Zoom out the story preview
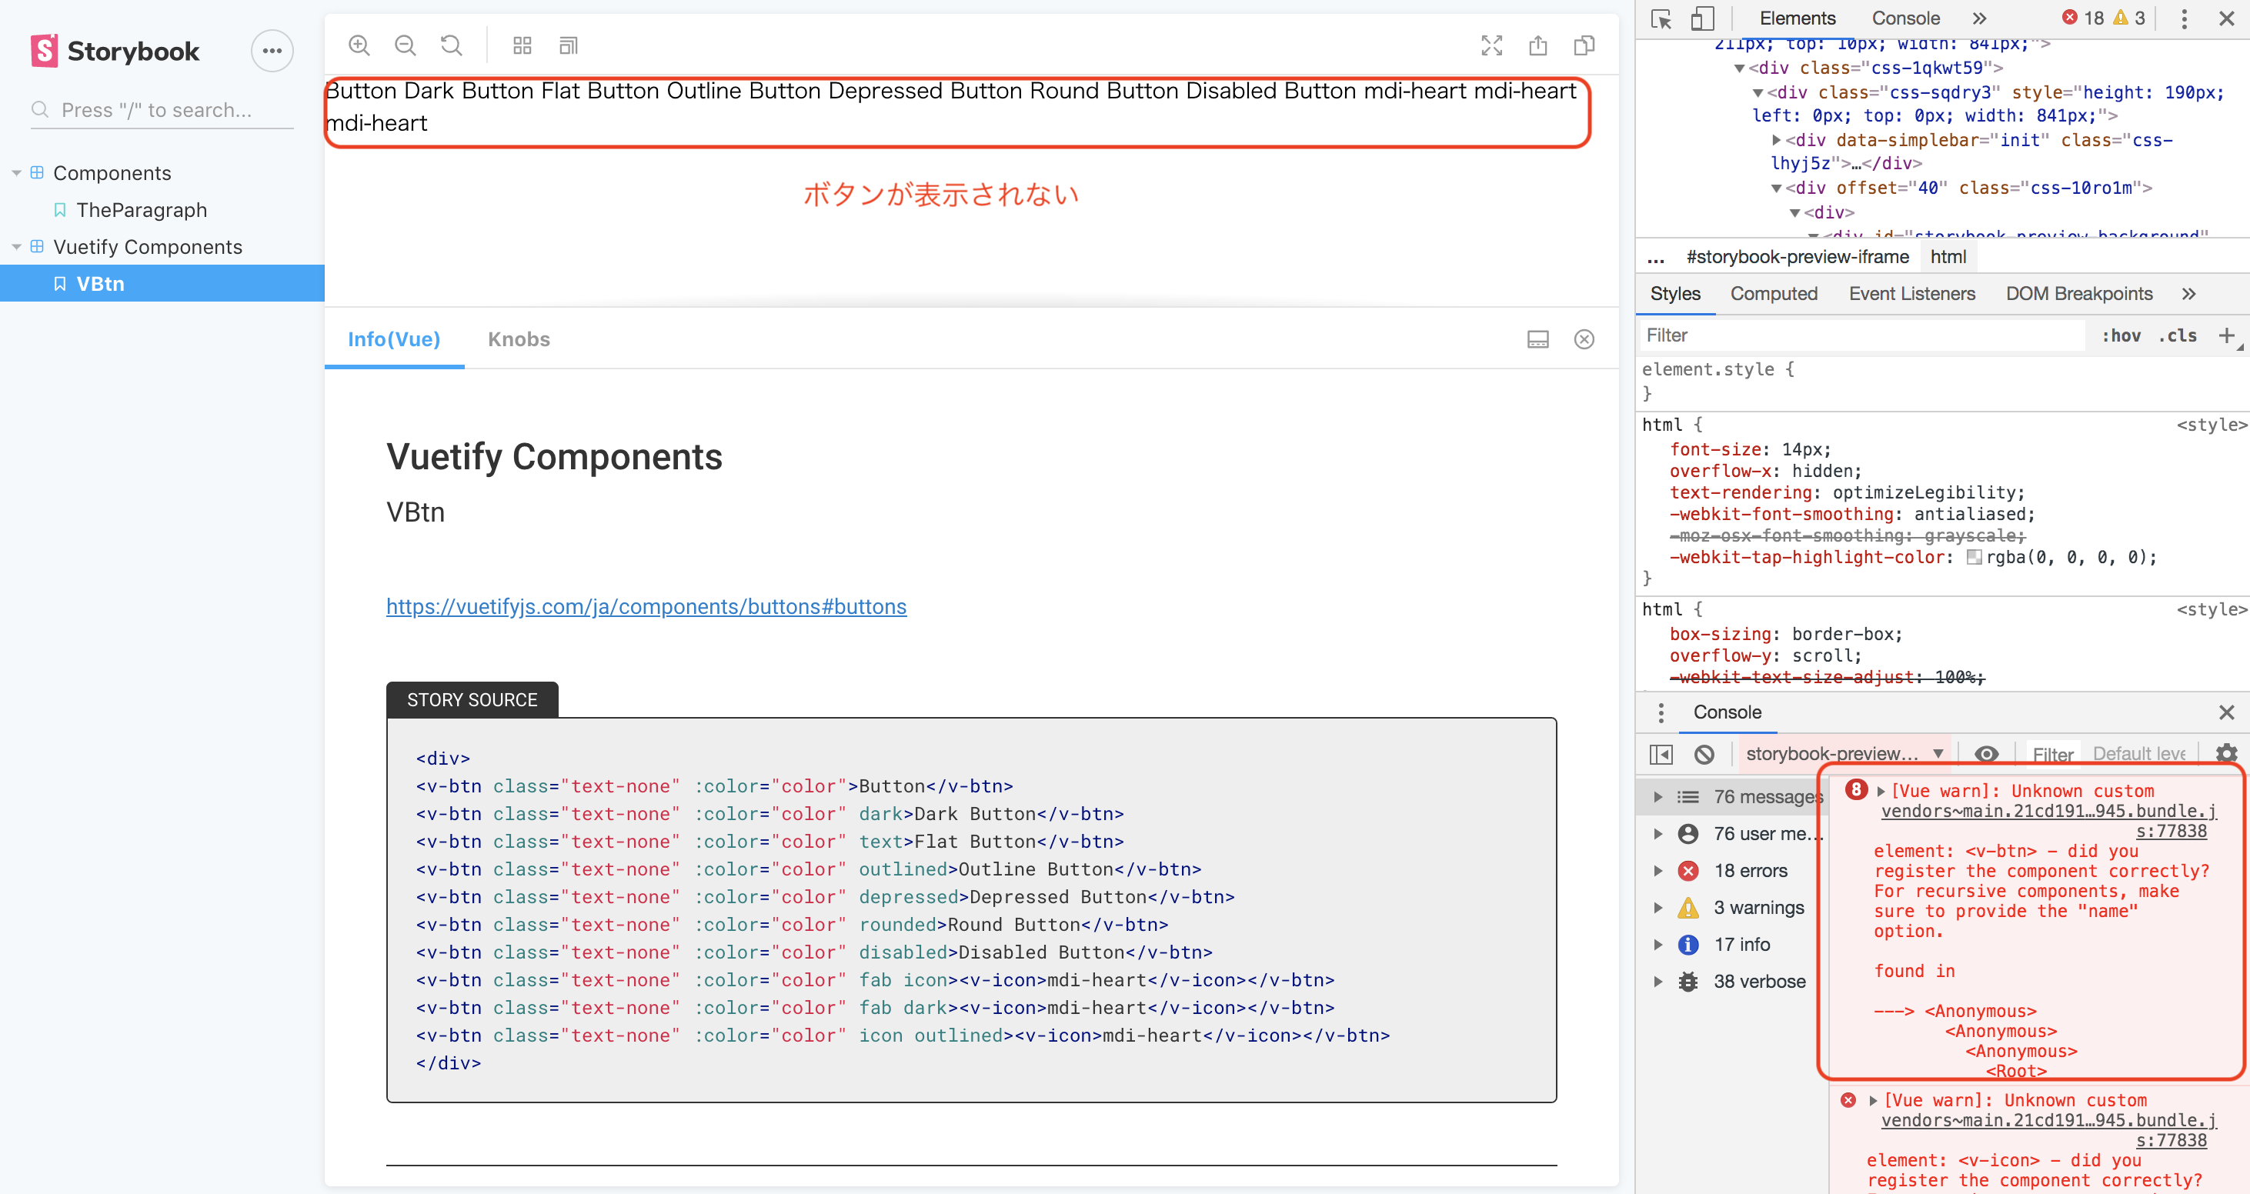Viewport: 2250px width, 1194px height. [x=406, y=45]
